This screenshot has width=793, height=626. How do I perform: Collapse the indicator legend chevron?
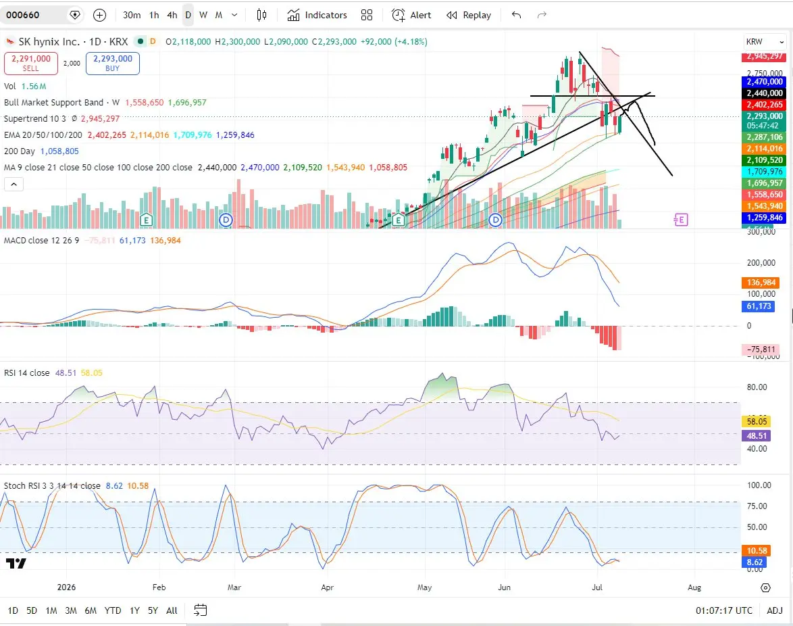(x=14, y=184)
